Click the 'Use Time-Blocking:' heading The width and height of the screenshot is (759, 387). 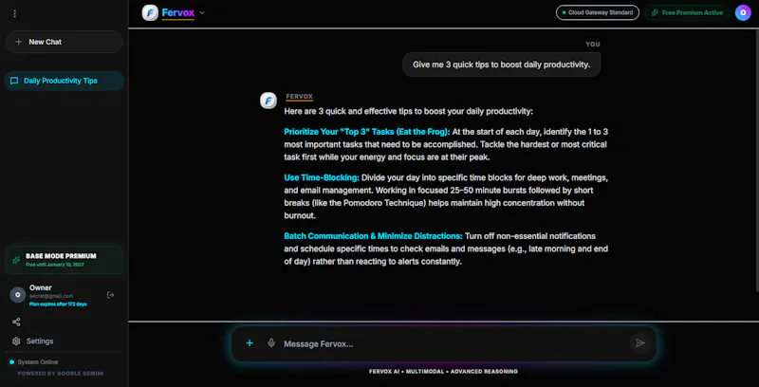pos(322,177)
